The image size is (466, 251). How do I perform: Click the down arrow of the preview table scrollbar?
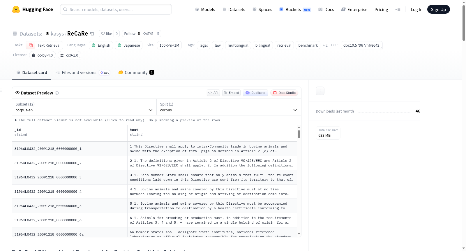(299, 234)
